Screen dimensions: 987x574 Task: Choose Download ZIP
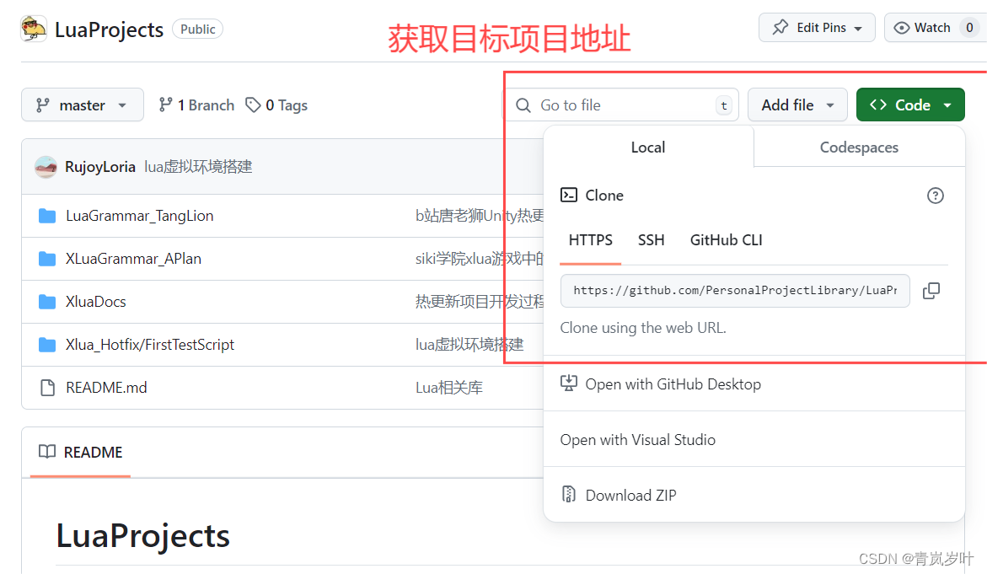(754, 496)
